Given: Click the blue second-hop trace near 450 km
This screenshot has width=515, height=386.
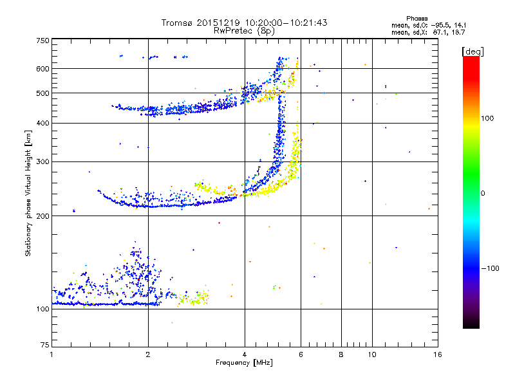Looking at the screenshot, I should [174, 109].
